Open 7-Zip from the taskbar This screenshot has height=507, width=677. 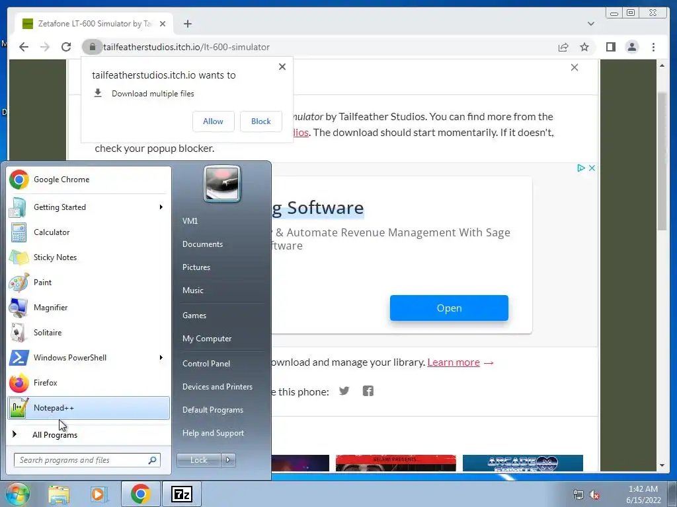point(181,494)
